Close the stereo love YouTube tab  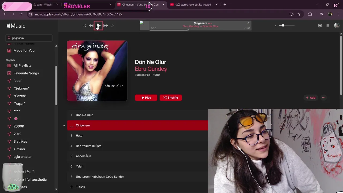pos(217,5)
